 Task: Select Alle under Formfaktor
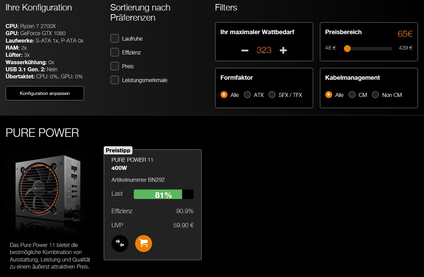pos(224,95)
